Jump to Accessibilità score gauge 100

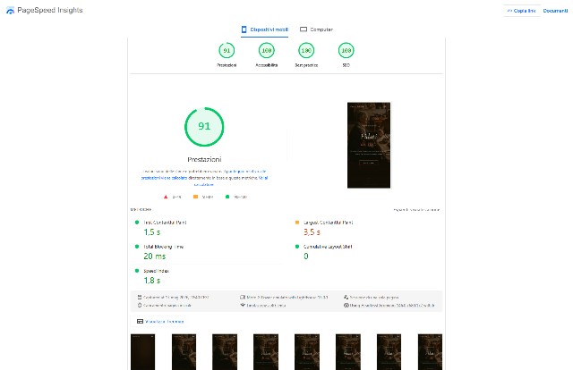267,50
